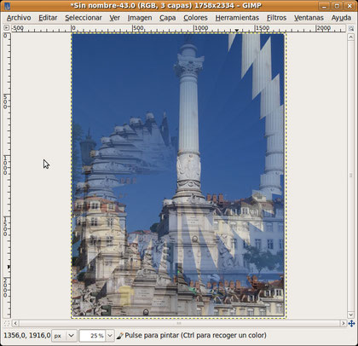Toggle zoom-on-resize icon at top right corner
358x346 pixels.
[x=351, y=28]
